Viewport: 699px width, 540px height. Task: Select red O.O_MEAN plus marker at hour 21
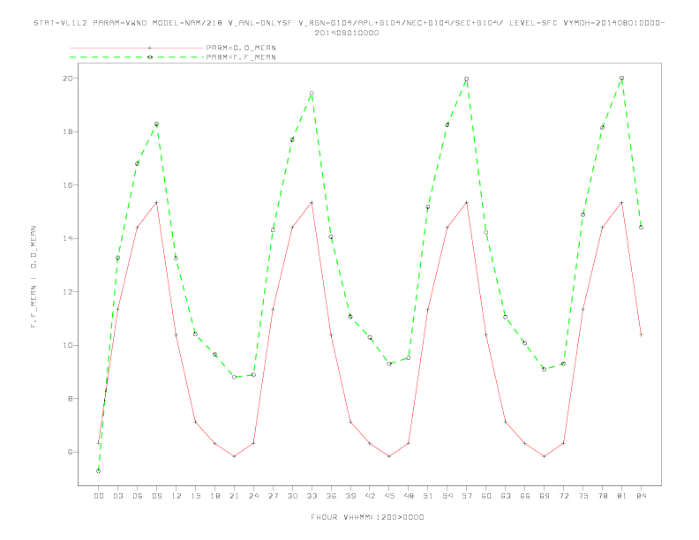tap(234, 456)
